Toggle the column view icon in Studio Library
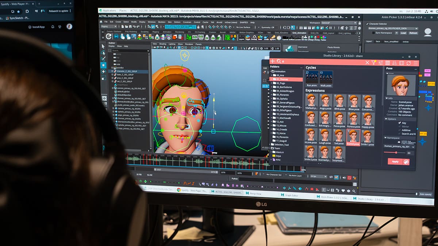 click(x=402, y=63)
